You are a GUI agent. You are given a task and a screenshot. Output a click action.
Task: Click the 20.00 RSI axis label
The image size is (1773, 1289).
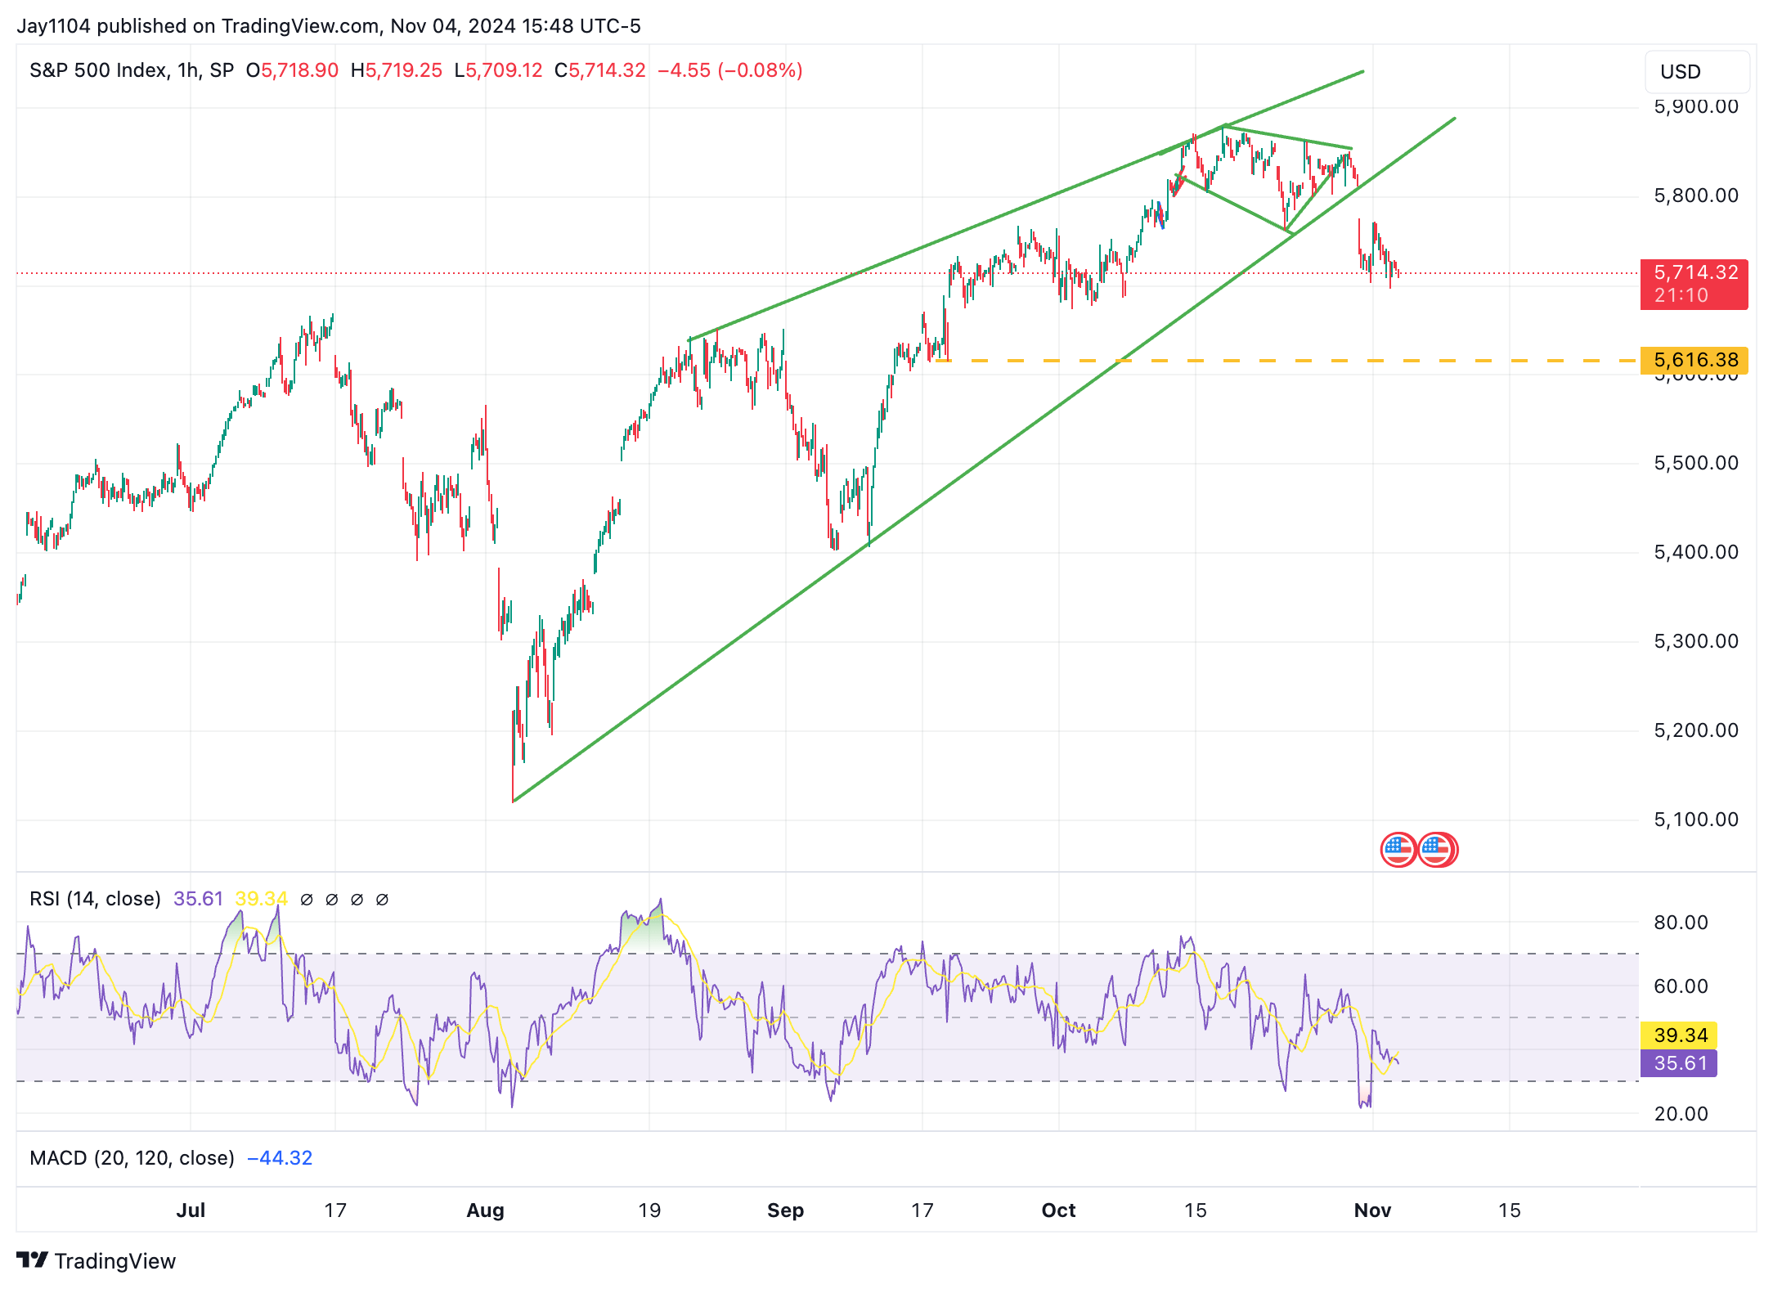coord(1681,1114)
